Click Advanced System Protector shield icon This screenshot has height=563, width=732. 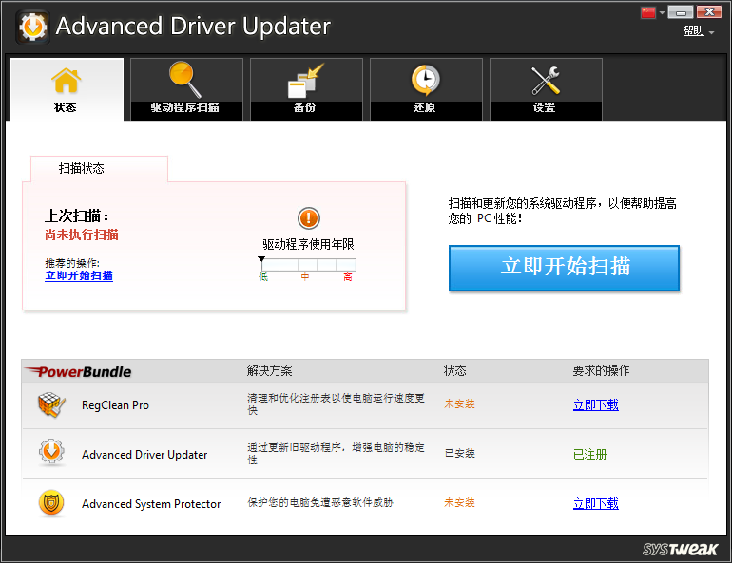51,503
